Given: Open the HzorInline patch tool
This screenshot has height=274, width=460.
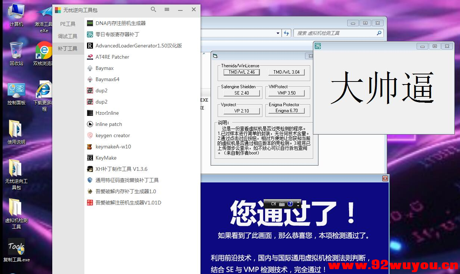Looking at the screenshot, I should (x=106, y=113).
